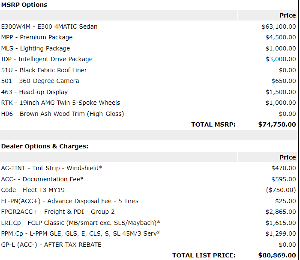Click RTK 19inch AMG Wheels entry
This screenshot has height=260, width=300.
tap(149, 103)
